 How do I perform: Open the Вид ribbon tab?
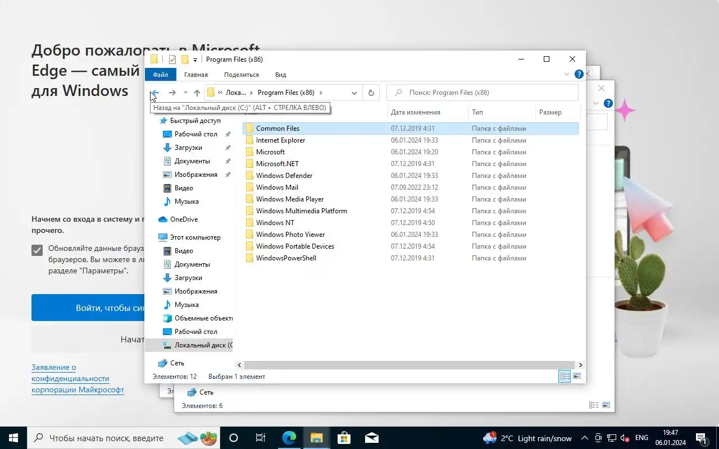point(281,75)
